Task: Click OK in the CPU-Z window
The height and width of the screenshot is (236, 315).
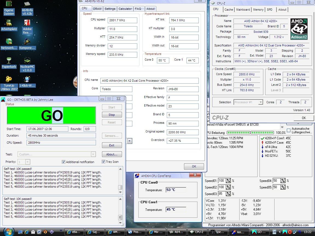Action: 304,118
